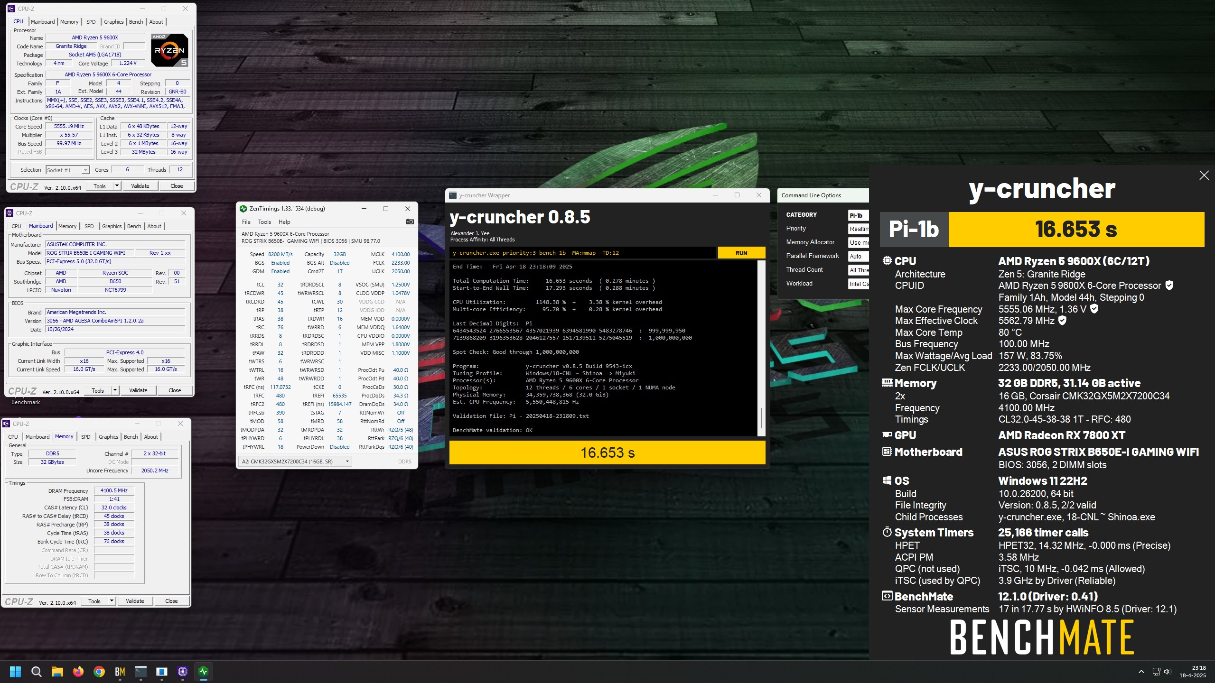Image resolution: width=1215 pixels, height=683 pixels.
Task: Show hidden system tray icons
Action: [x=1141, y=672]
